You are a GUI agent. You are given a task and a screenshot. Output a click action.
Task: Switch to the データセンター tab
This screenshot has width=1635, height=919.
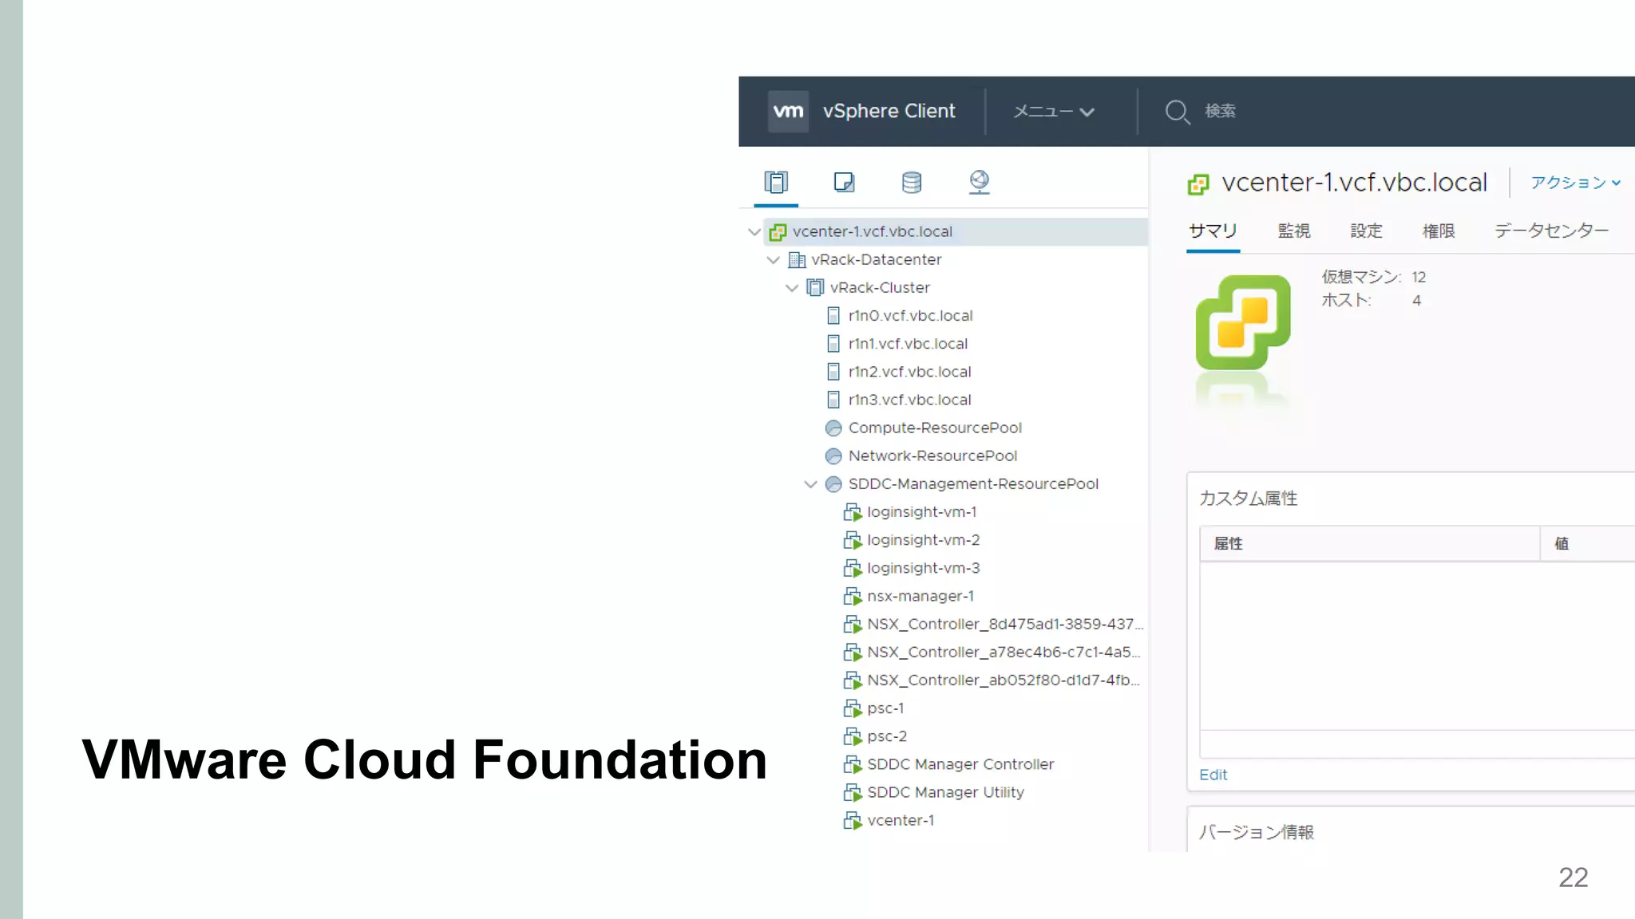pos(1551,231)
